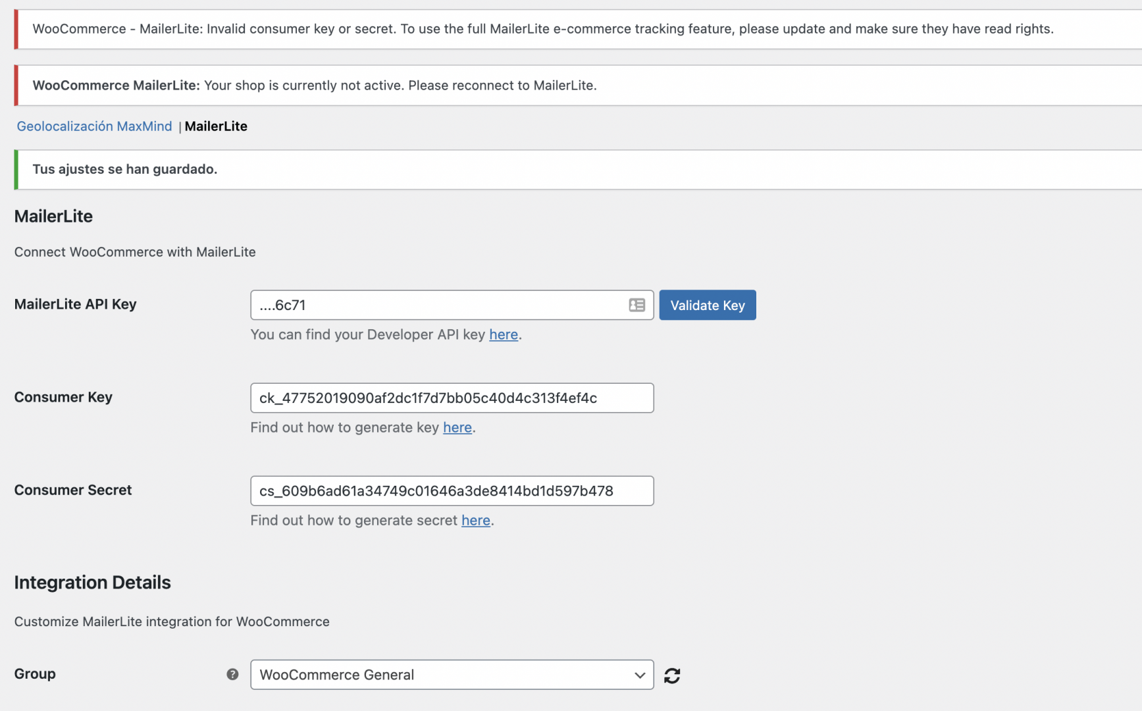The image size is (1142, 711).
Task: Click the autofill icon in API Key field
Action: [636, 305]
